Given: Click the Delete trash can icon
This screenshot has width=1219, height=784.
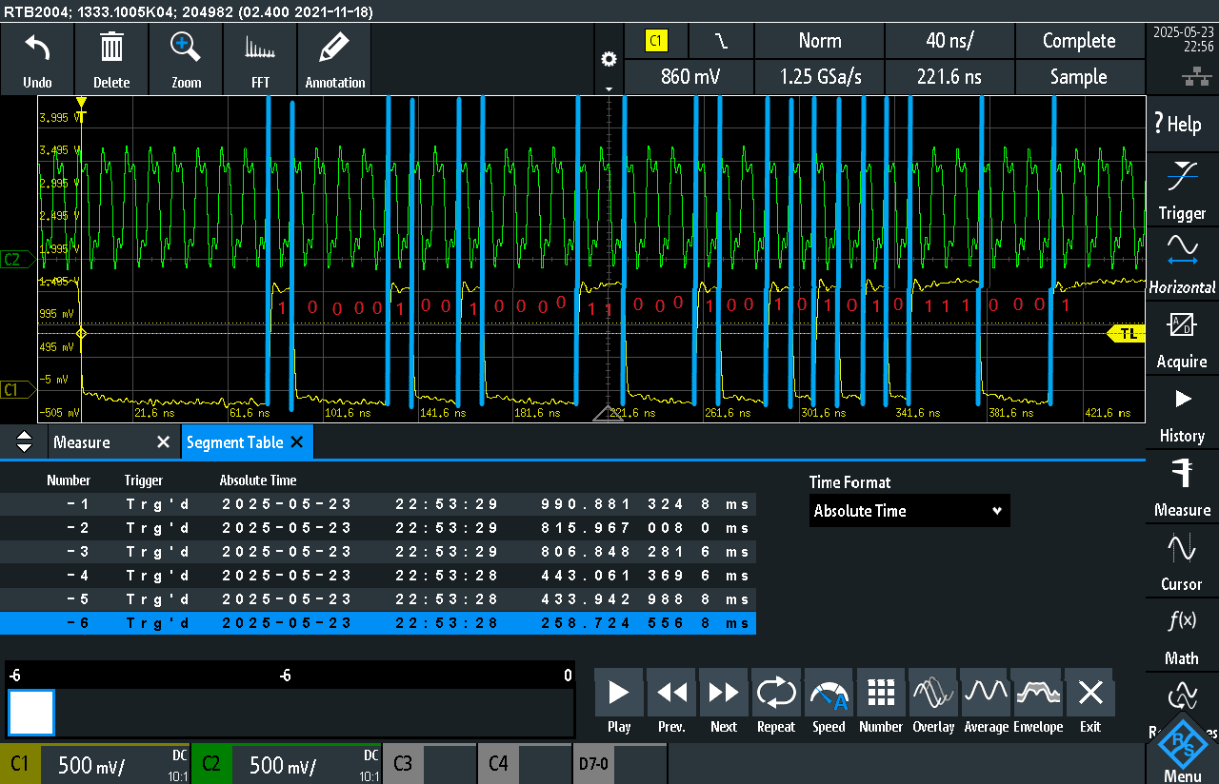Looking at the screenshot, I should 111,48.
